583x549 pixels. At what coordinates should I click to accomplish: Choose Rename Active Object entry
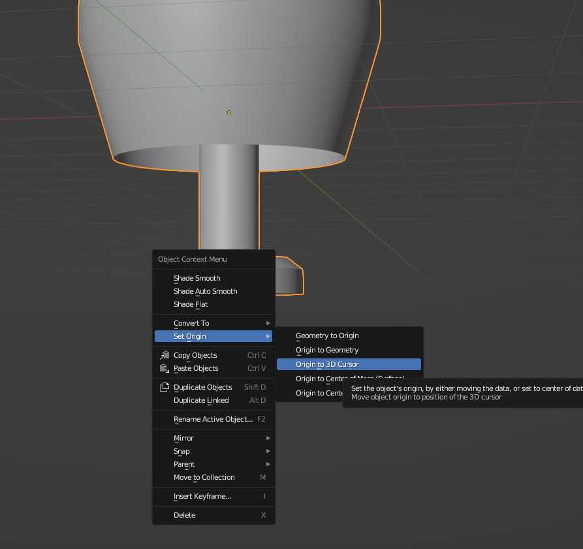coord(213,419)
